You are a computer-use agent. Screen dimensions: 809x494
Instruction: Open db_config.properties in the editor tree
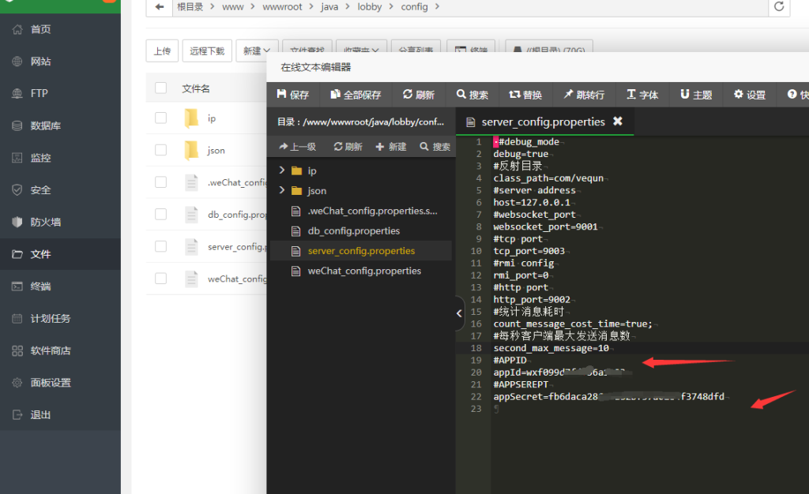pos(353,231)
